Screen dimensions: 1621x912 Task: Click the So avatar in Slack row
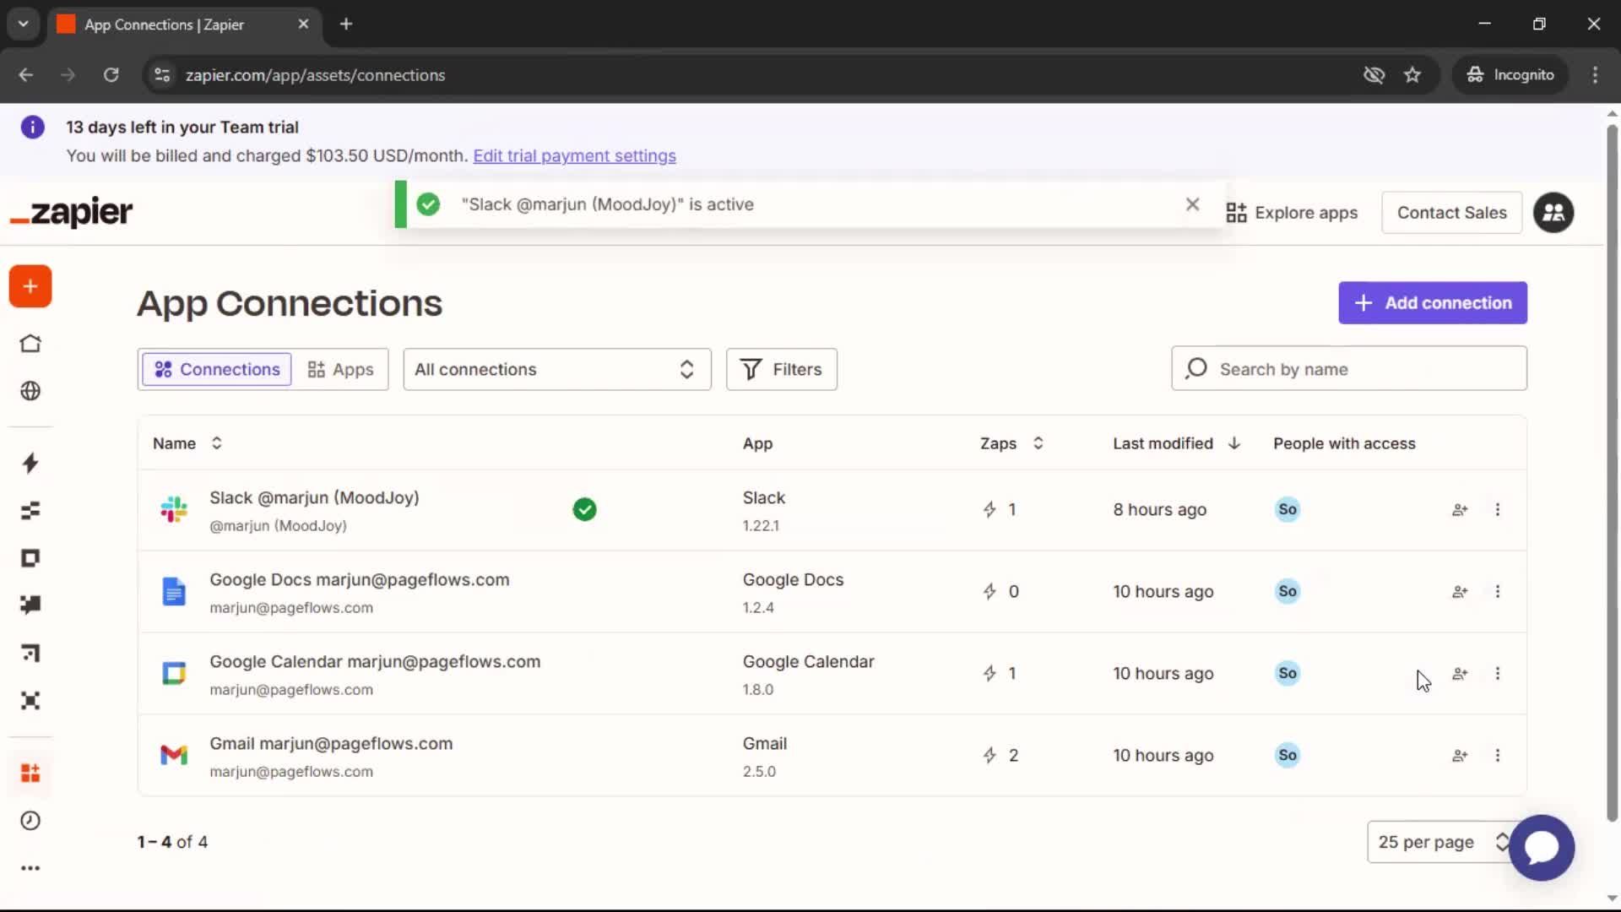tap(1287, 509)
